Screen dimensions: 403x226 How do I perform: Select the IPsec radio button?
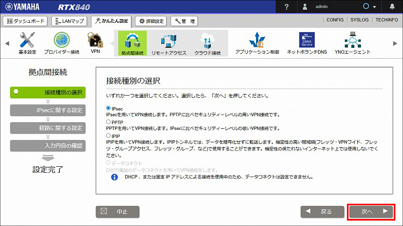tap(108, 108)
